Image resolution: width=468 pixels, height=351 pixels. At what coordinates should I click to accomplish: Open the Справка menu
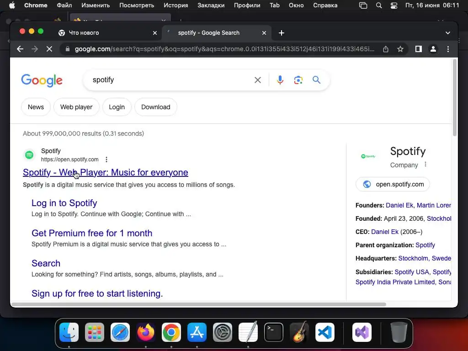[325, 5]
